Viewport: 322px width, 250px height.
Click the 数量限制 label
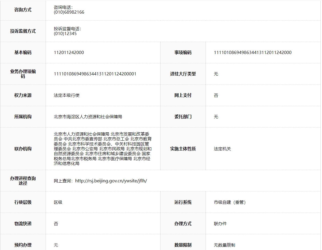point(183,245)
